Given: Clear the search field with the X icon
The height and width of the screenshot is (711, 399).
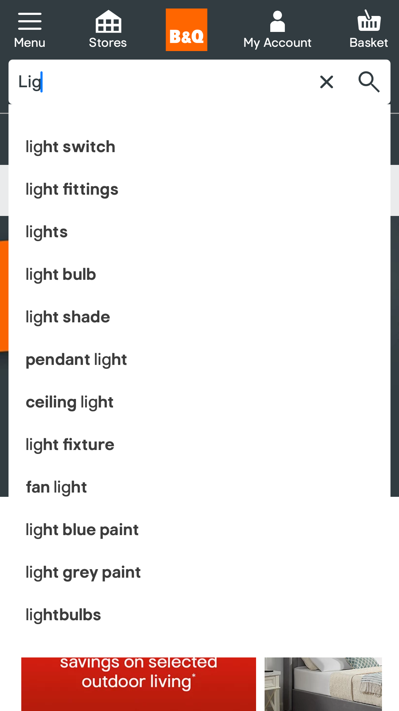Looking at the screenshot, I should 326,82.
